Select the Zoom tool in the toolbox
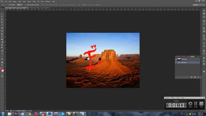Viewport: 206px width, 116px height. [2, 65]
